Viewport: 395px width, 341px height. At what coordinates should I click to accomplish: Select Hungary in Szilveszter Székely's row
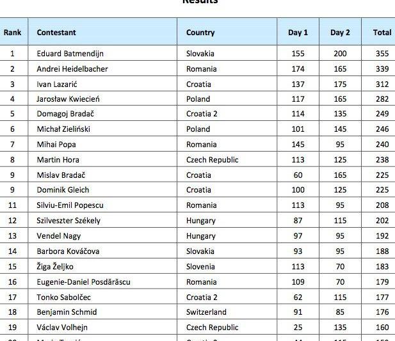(201, 221)
